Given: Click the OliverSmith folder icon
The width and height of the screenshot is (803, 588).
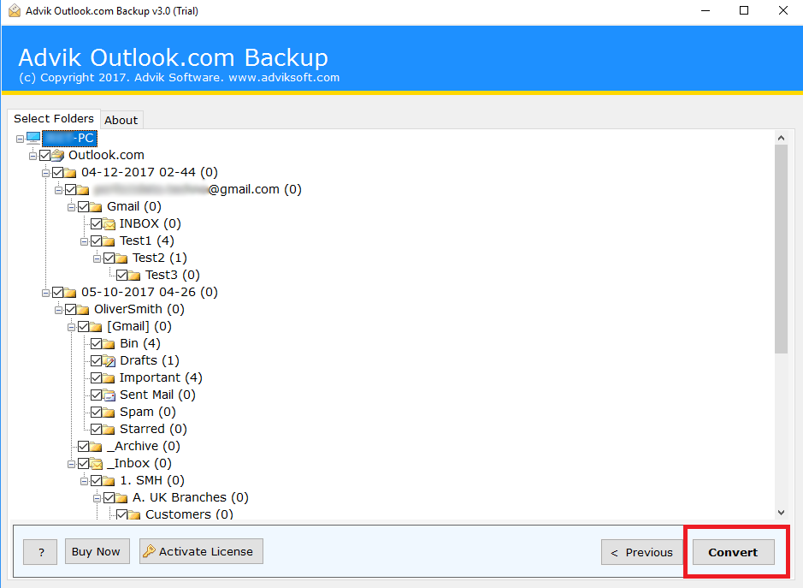Looking at the screenshot, I should (83, 310).
